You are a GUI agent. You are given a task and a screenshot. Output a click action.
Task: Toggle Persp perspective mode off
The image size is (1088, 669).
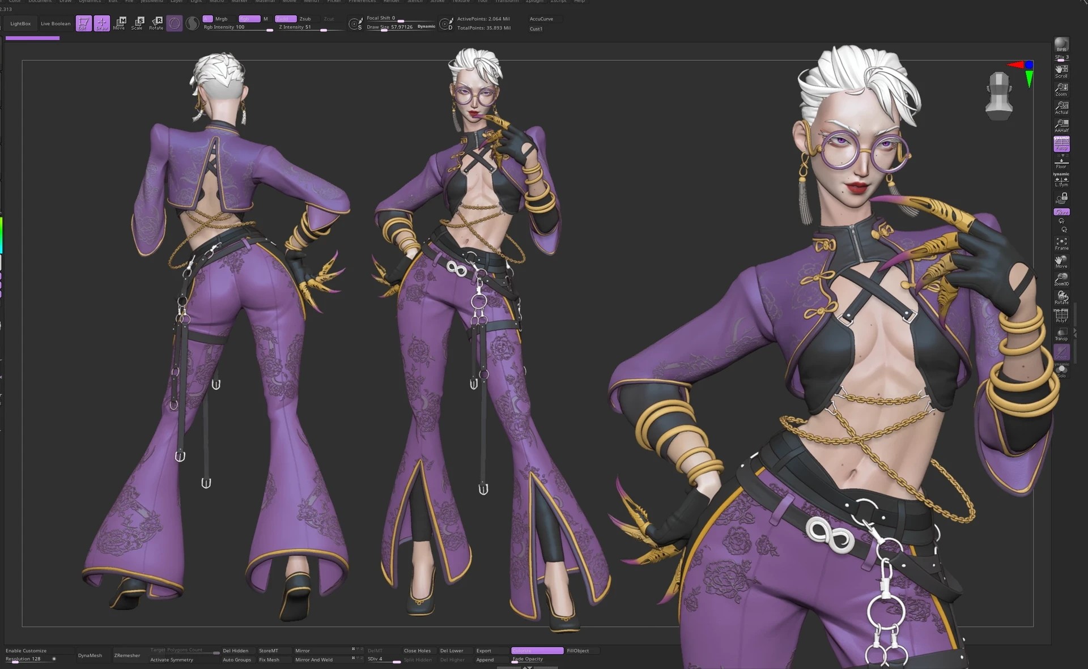(1061, 144)
